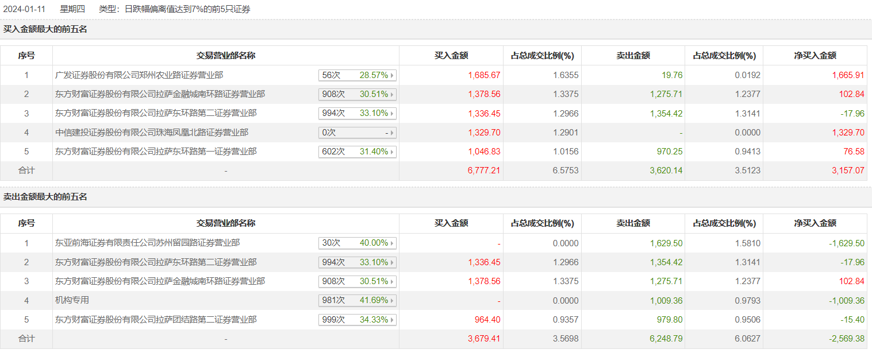Viewport: 872px width, 353px height.
Task: Click 卖出金额 column header in sell table
Action: point(633,223)
